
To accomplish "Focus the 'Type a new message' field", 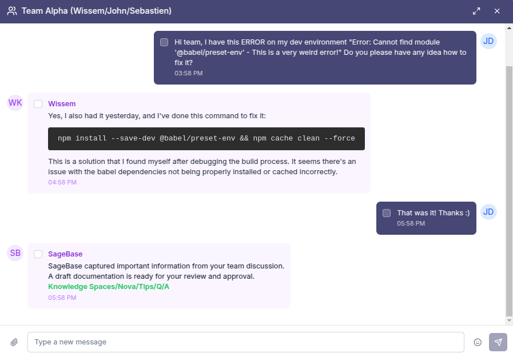I will click(x=246, y=342).
